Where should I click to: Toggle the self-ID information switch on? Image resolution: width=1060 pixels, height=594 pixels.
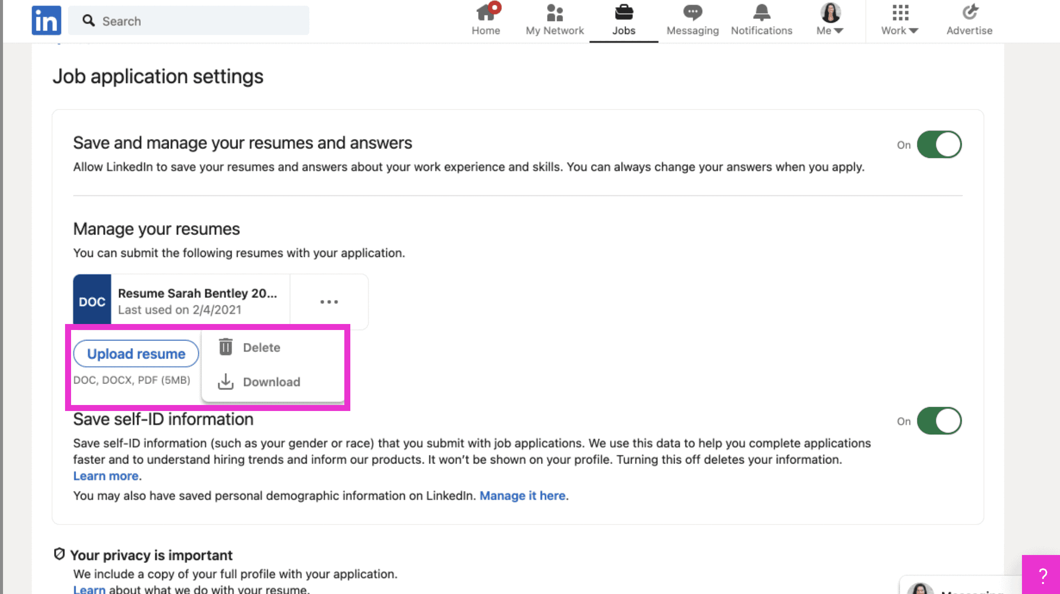pos(940,420)
